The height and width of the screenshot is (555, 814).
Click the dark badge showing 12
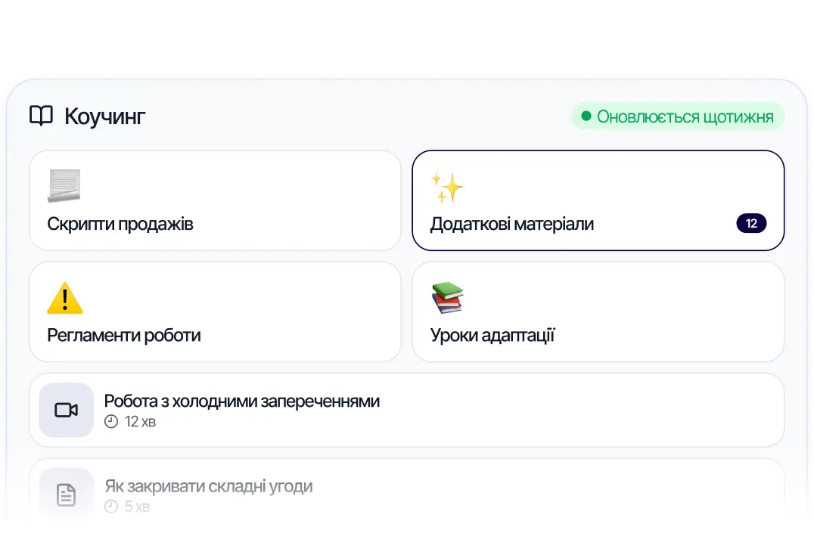pyautogui.click(x=750, y=223)
